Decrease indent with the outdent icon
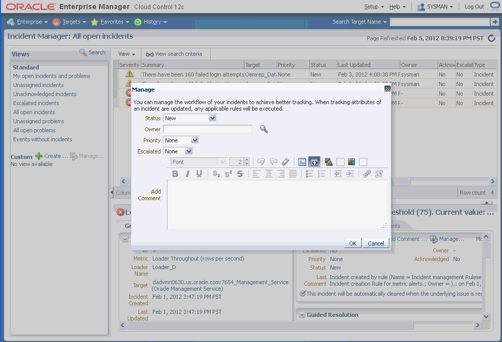The height and width of the screenshot is (342, 502). click(x=338, y=174)
